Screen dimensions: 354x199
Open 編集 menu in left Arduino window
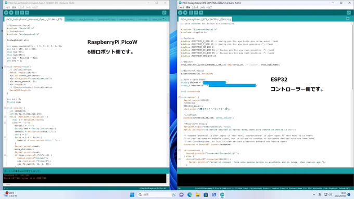[14, 7]
